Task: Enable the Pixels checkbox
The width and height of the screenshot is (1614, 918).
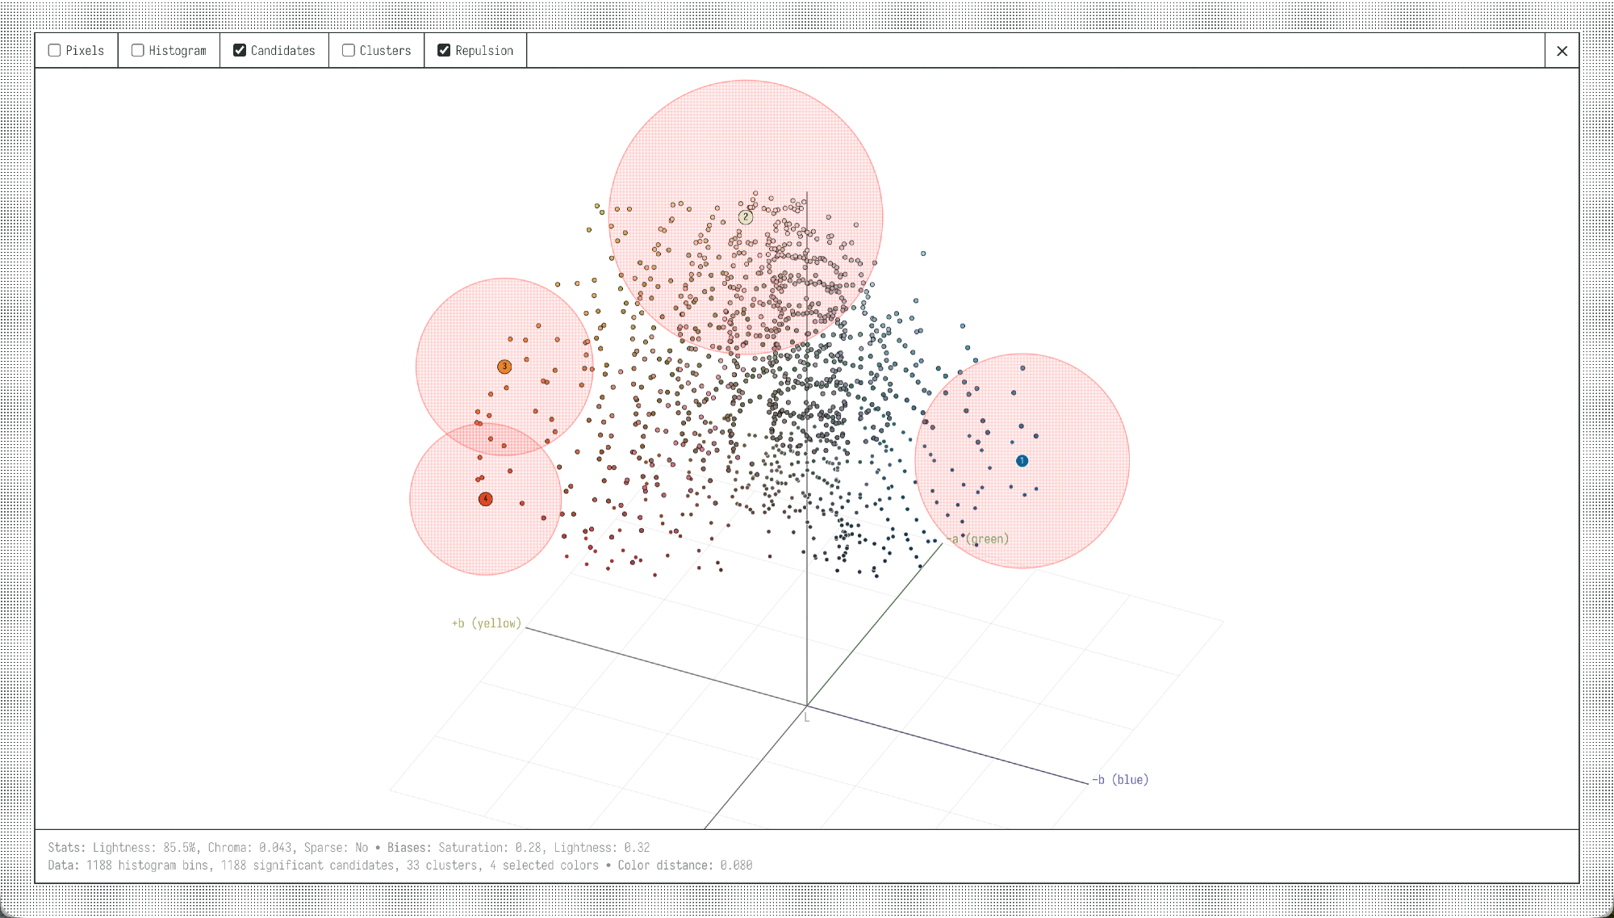Action: 55,50
